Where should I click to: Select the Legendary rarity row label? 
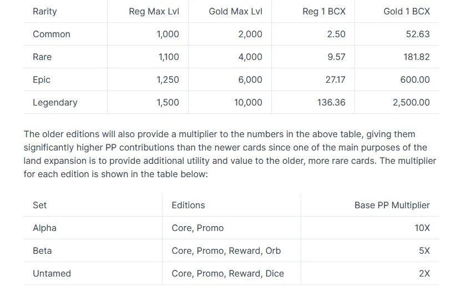click(55, 102)
